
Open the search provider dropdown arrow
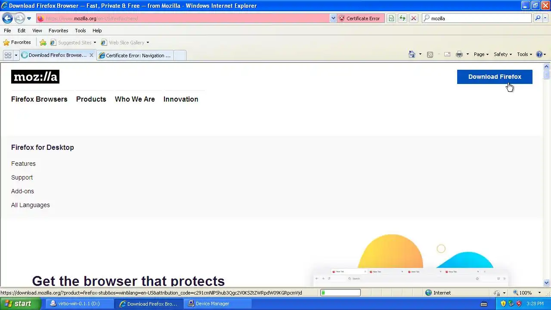point(545,19)
